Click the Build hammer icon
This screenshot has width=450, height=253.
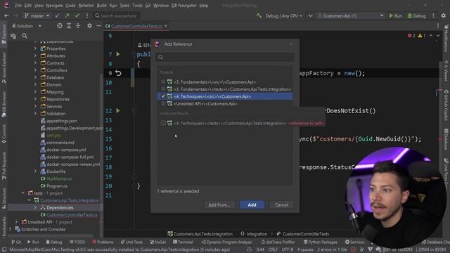tap(259, 15)
